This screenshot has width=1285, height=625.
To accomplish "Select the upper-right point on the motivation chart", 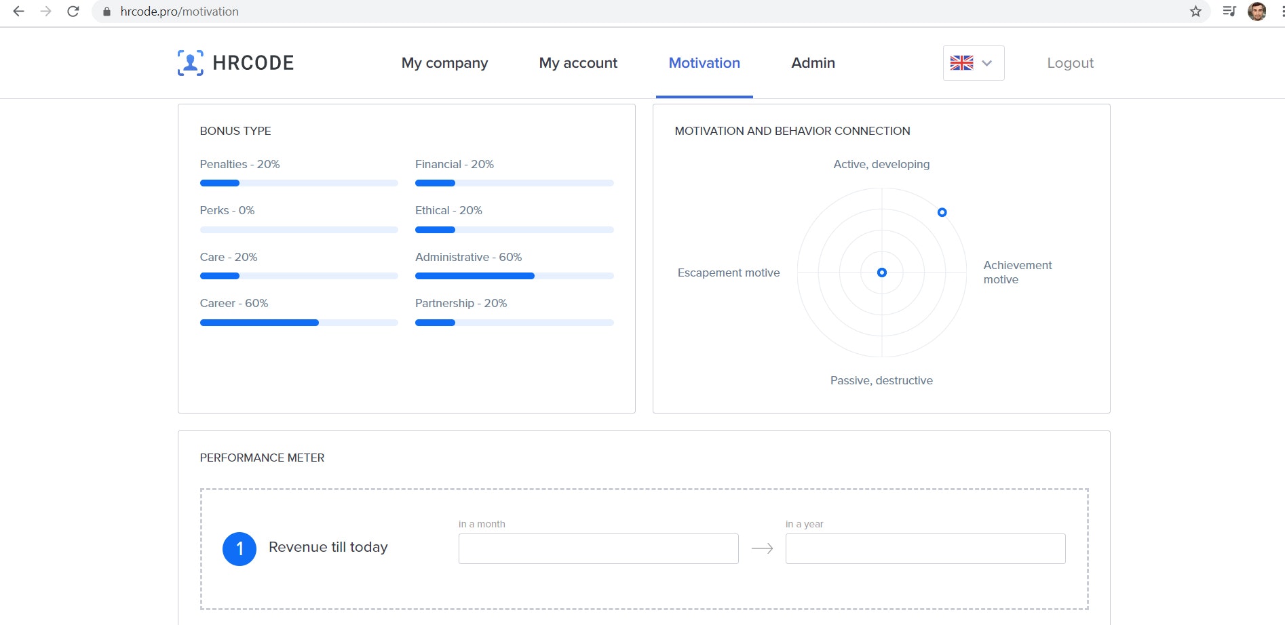I will coord(942,212).
